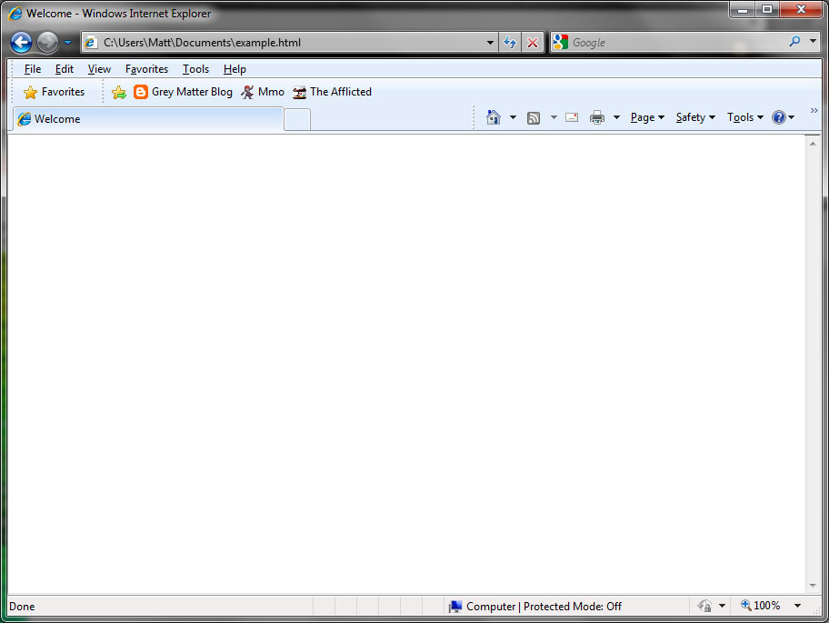
Task: Click the Add to Favorites Bar icon
Action: point(119,93)
